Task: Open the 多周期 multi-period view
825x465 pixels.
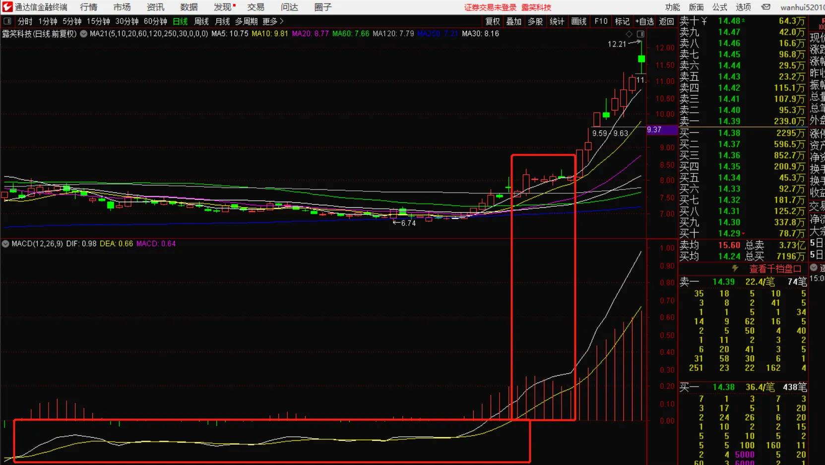Action: pos(246,21)
